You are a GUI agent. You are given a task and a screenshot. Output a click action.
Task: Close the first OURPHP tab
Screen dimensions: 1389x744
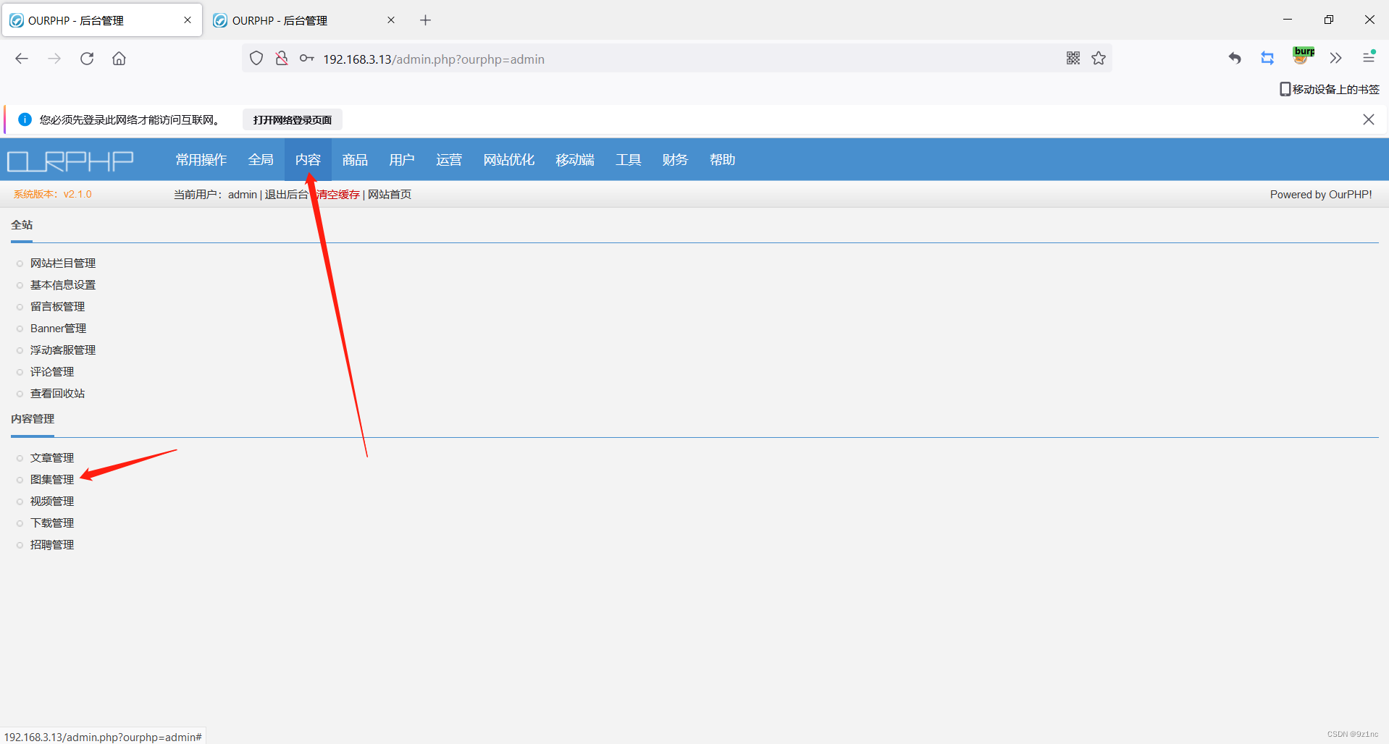pyautogui.click(x=188, y=20)
